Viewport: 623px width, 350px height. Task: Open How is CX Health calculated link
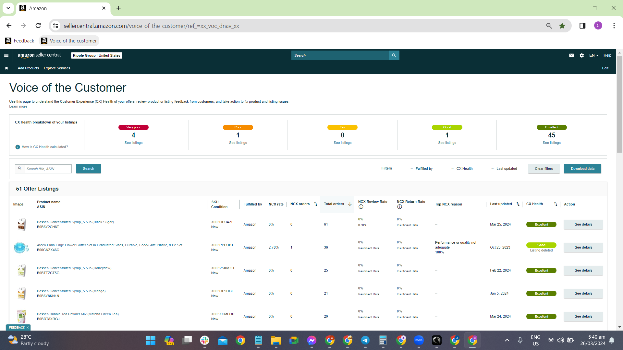click(x=45, y=147)
